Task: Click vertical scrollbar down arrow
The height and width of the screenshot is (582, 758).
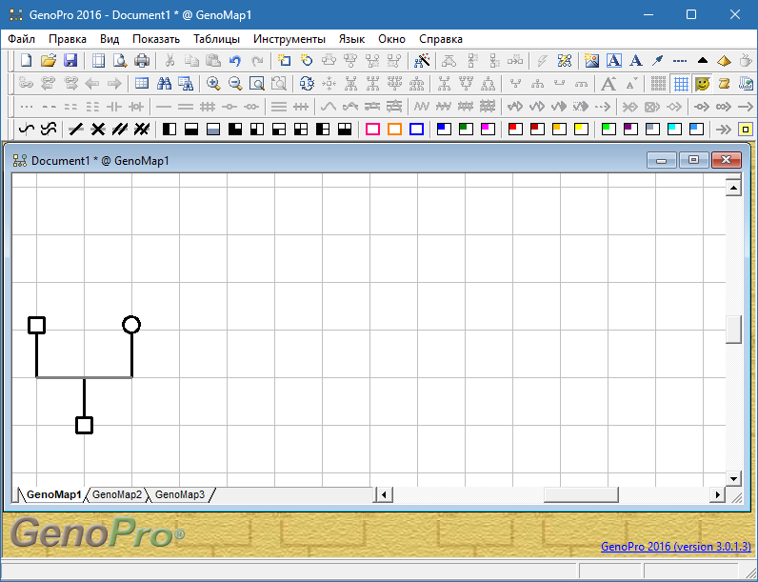Action: tap(733, 478)
